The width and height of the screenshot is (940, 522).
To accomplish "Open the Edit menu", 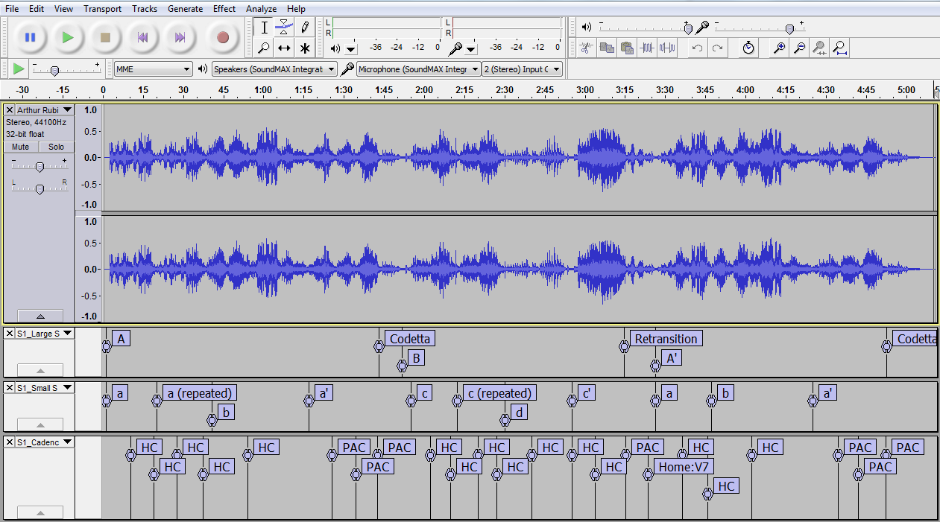I will click(37, 9).
